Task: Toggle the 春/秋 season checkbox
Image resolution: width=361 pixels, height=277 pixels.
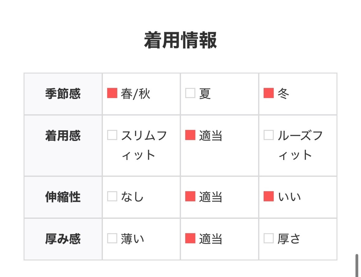Action: pyautogui.click(x=112, y=93)
